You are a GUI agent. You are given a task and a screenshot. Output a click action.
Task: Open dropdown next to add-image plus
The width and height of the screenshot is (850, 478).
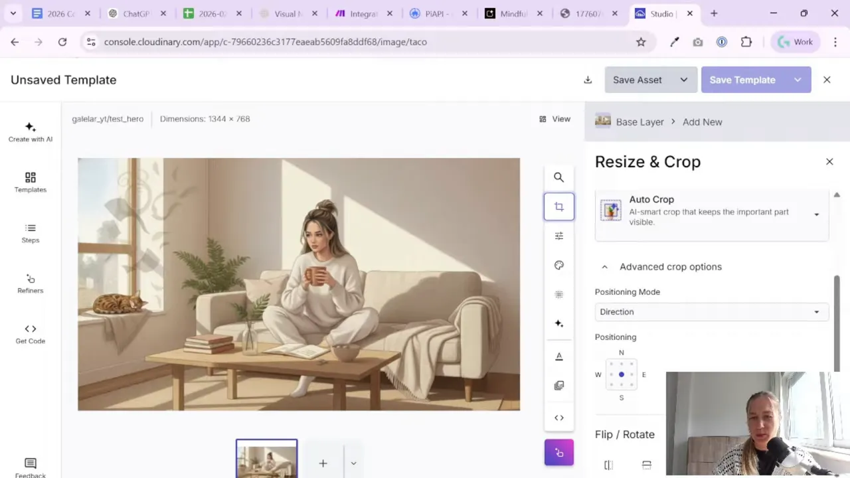[353, 463]
